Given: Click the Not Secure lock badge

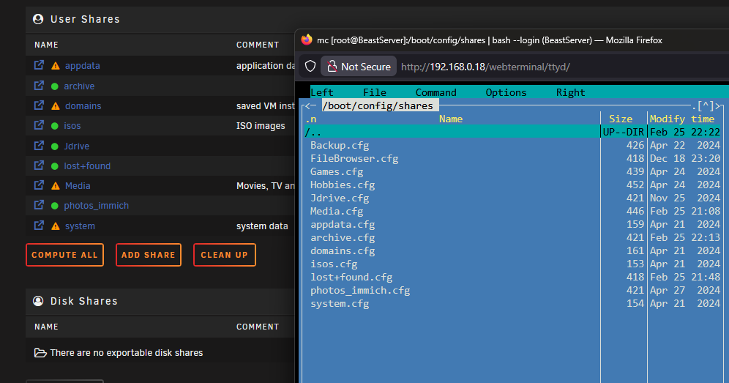Looking at the screenshot, I should pos(359,67).
